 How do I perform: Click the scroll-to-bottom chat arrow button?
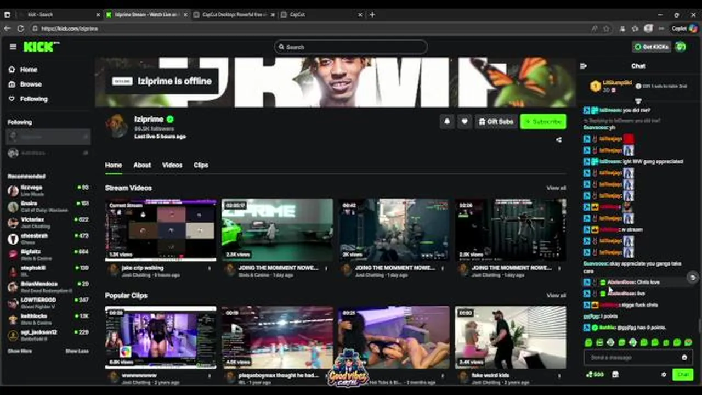[x=693, y=278]
